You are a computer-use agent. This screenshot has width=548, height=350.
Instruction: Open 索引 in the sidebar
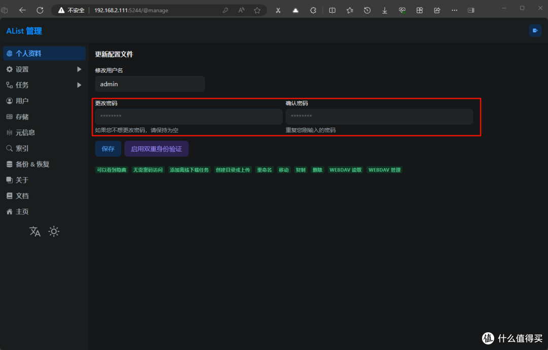44,148
